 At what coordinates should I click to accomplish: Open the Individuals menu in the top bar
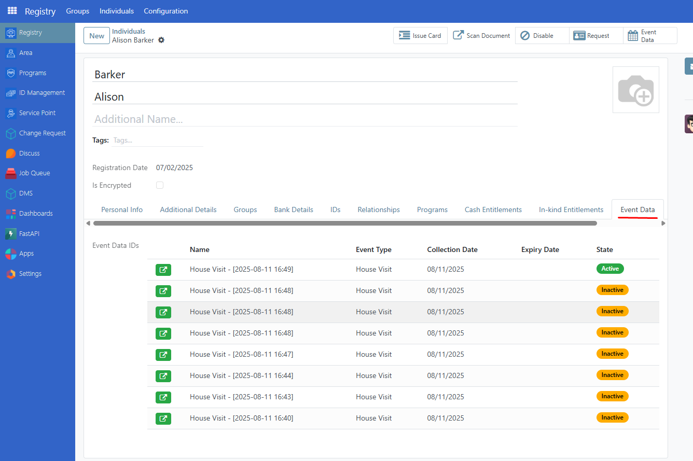(x=116, y=11)
